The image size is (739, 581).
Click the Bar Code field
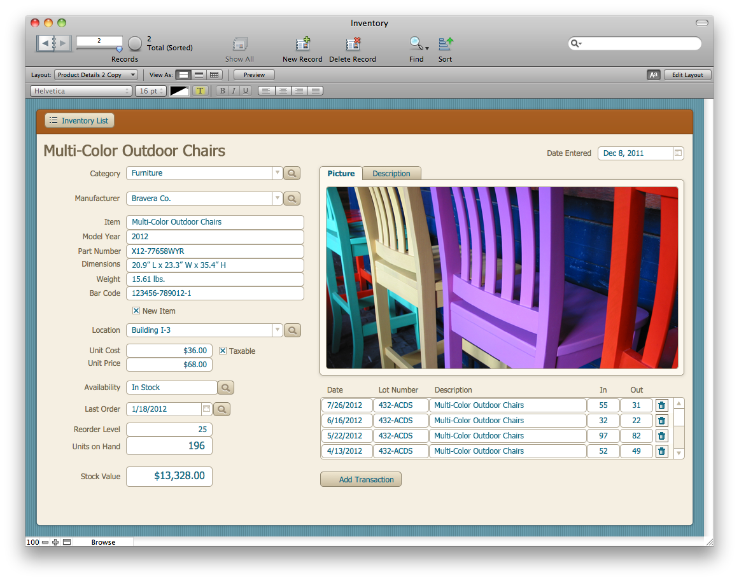215,293
